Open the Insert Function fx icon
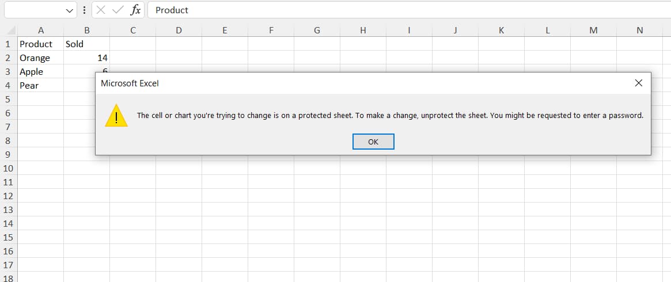671x282 pixels. [135, 10]
